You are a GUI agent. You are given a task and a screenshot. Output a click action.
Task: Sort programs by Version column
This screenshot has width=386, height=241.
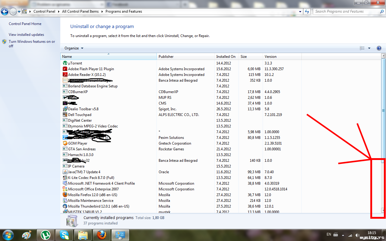point(282,57)
